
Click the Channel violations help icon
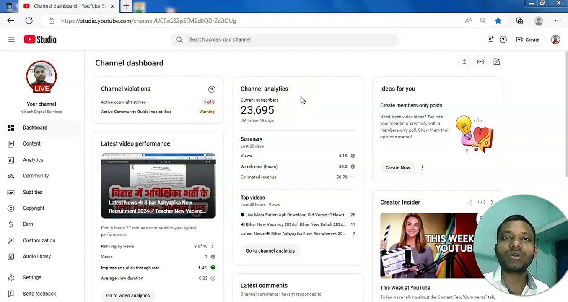(212, 89)
